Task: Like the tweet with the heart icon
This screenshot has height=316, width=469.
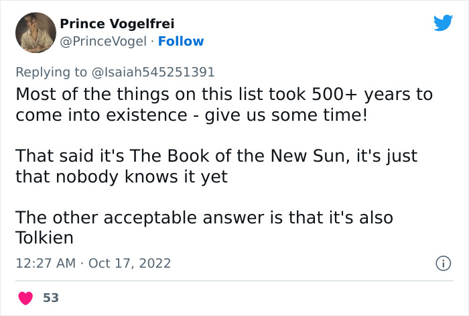Action: click(x=24, y=297)
